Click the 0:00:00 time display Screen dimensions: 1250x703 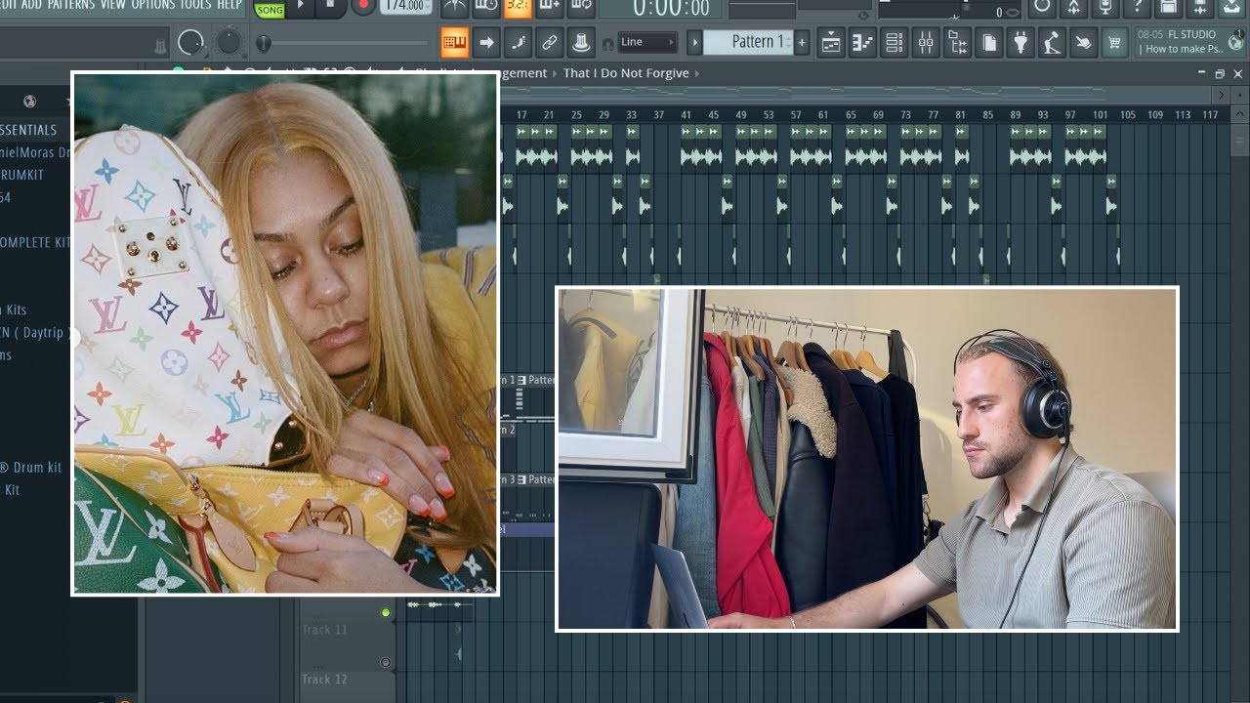(x=671, y=9)
